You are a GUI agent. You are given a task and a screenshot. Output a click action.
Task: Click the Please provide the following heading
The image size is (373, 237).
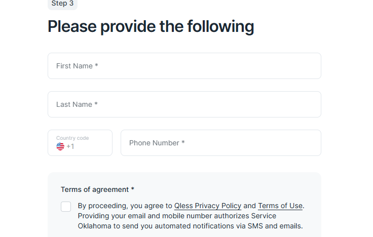(151, 26)
